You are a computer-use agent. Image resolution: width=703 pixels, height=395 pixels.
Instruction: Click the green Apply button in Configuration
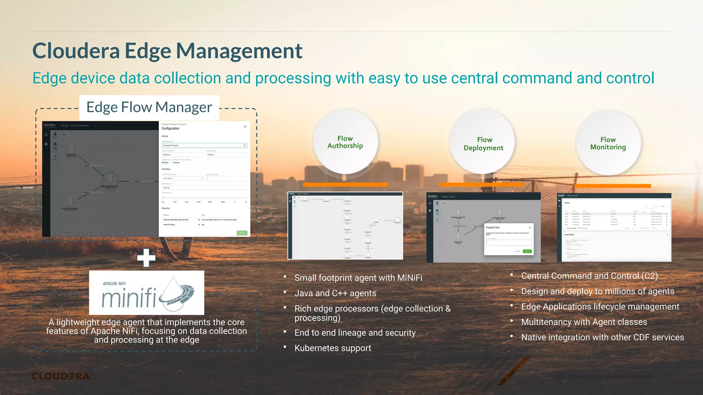[x=242, y=233]
